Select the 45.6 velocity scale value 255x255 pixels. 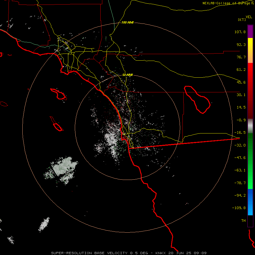(241, 82)
